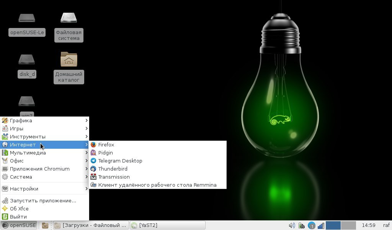Open the raf user menu in panel

pyautogui.click(x=386, y=225)
